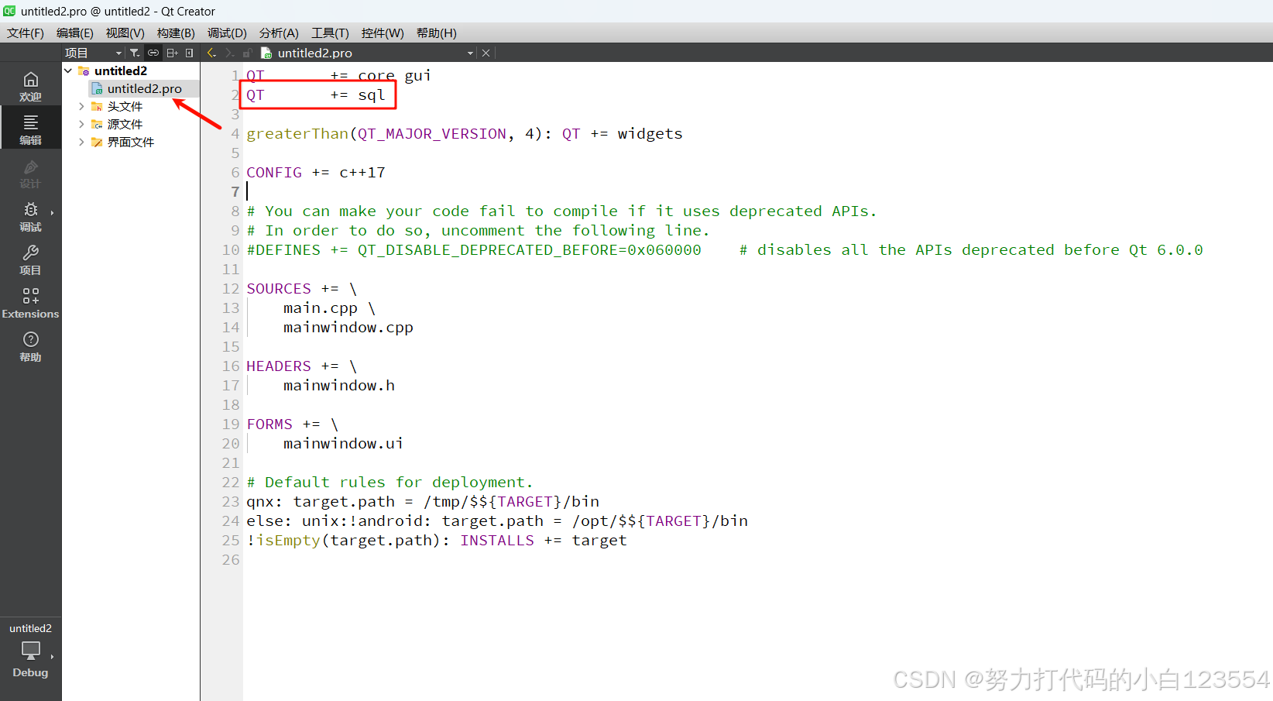Click the split editor icon in panel toolbar

click(x=171, y=52)
